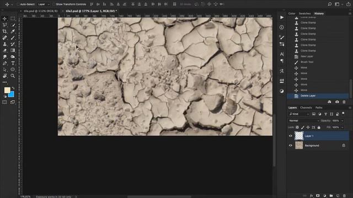Open the Opacity 100% dropdown arrow
Viewport: 353px width, 198px height.
343,121
